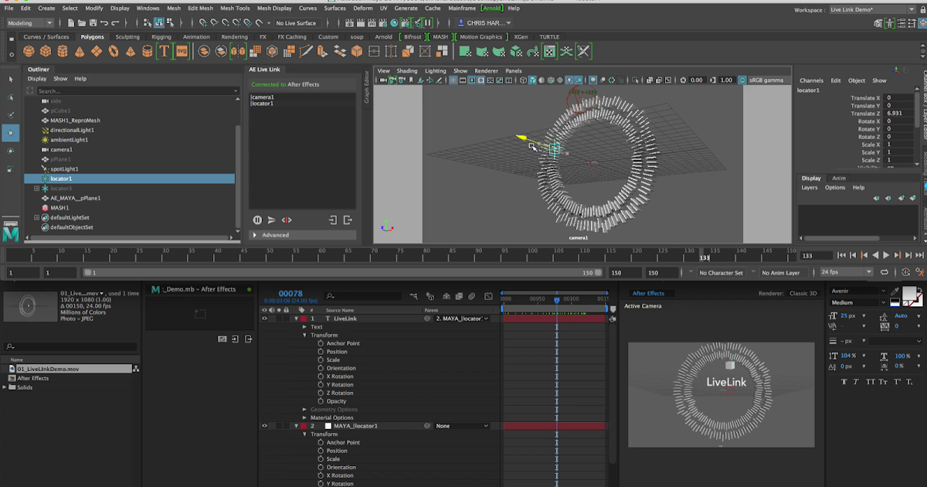Viewport: 927px width, 487px height.
Task: Click the polygon Type text tool icon
Action: click(x=164, y=52)
